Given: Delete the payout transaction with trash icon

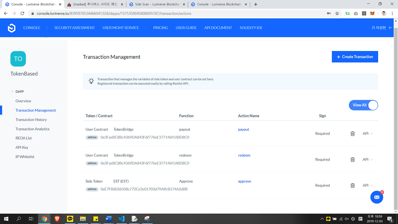Looking at the screenshot, I should [353, 133].
